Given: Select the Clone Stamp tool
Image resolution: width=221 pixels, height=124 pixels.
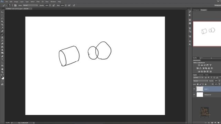Looking at the screenshot, I should point(2,38).
